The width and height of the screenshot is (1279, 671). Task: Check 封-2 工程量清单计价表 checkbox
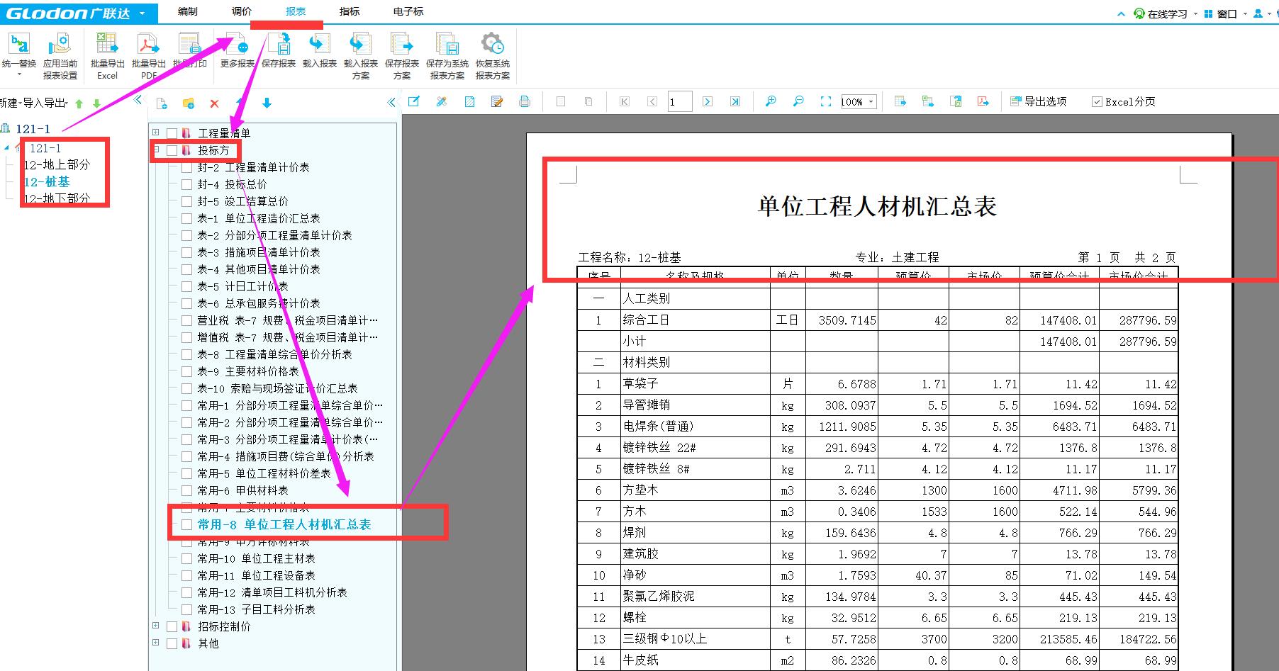point(186,167)
